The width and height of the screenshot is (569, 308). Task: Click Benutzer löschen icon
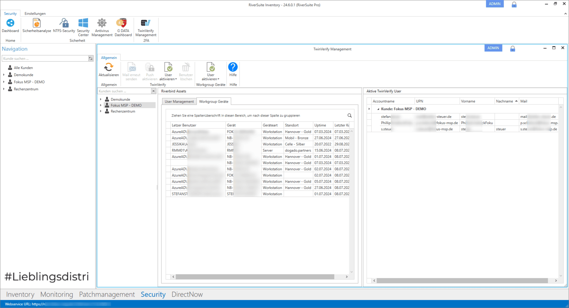tap(186, 71)
